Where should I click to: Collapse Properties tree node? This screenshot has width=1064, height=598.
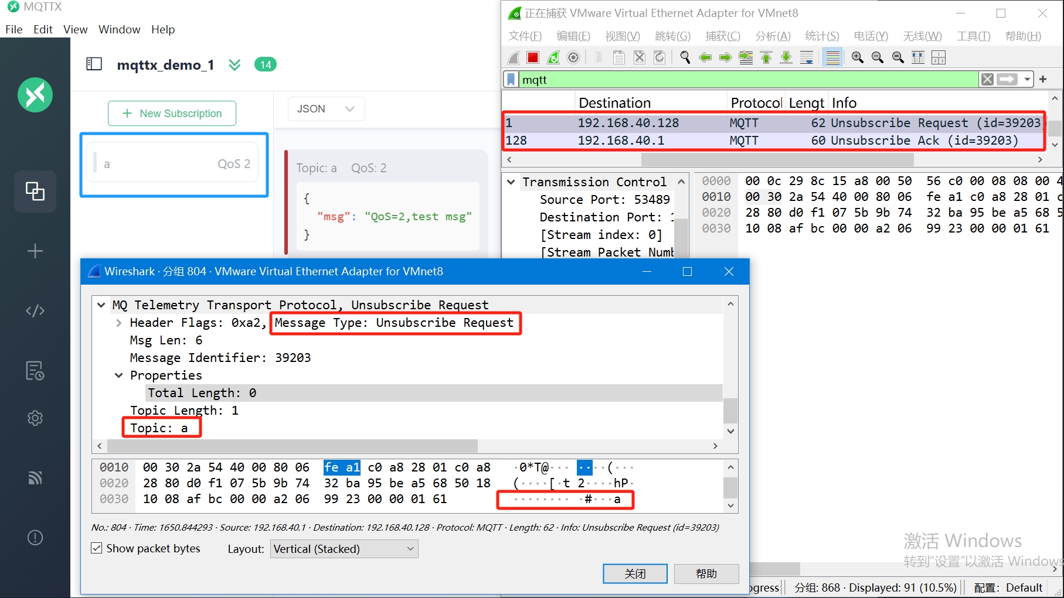[x=119, y=375]
